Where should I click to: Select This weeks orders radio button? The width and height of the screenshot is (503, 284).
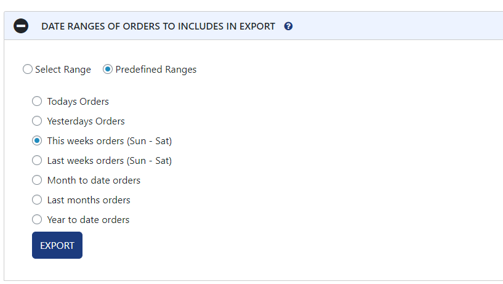click(x=37, y=141)
